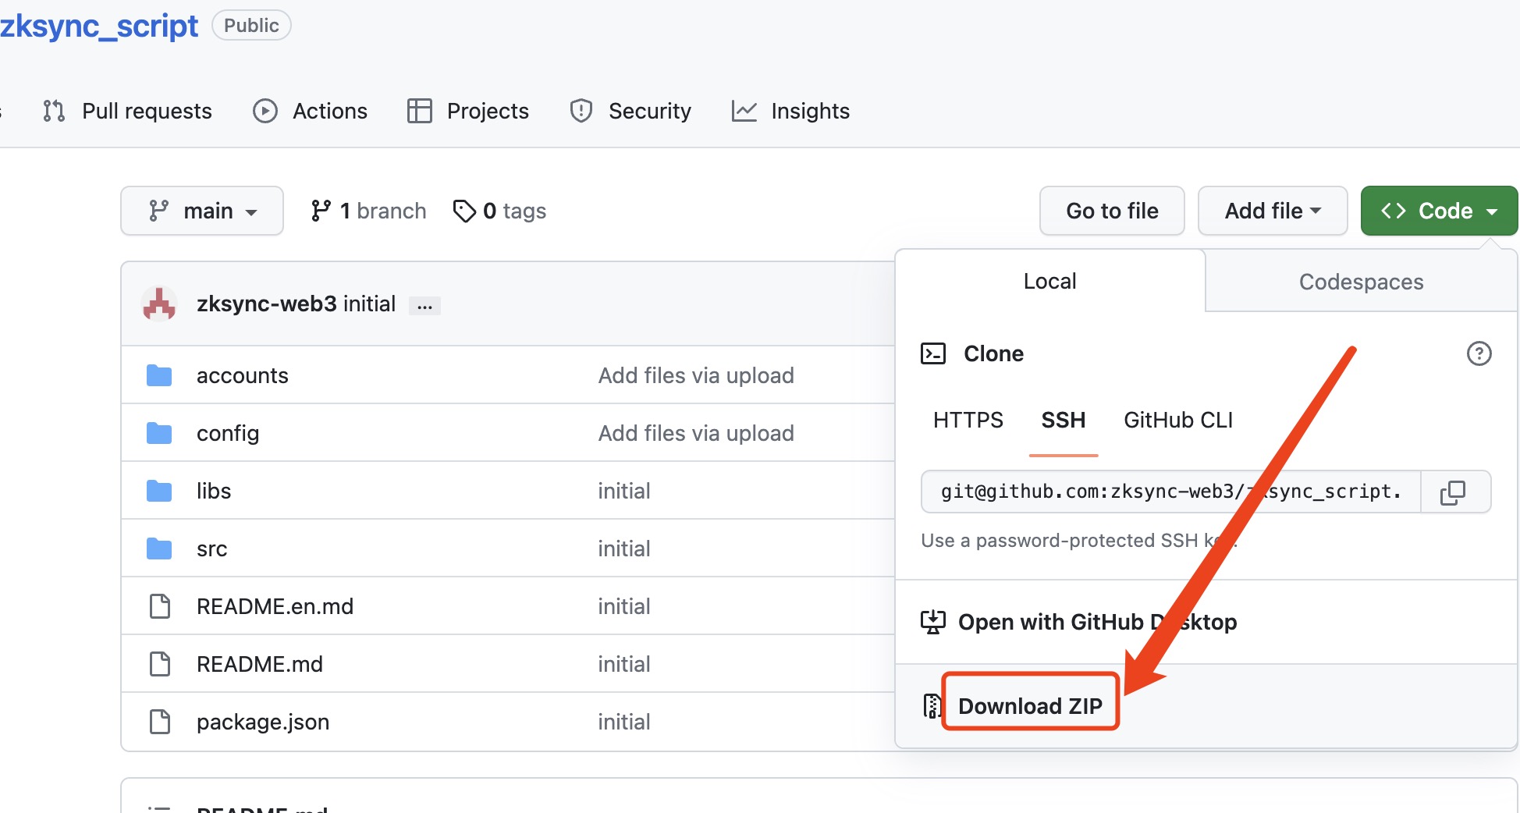Open the Insights tab
This screenshot has width=1520, height=813.
790,111
